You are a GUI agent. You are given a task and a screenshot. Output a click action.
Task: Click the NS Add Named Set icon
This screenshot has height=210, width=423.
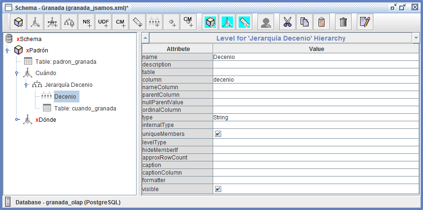point(86,22)
